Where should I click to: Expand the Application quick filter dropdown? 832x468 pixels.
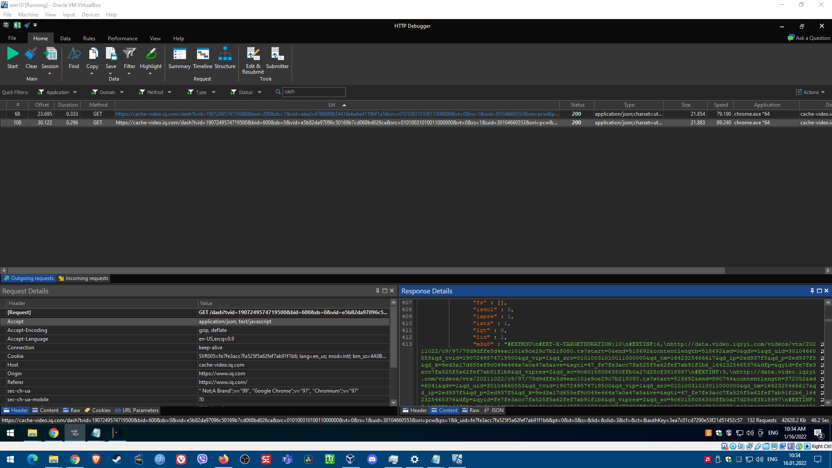click(x=75, y=92)
